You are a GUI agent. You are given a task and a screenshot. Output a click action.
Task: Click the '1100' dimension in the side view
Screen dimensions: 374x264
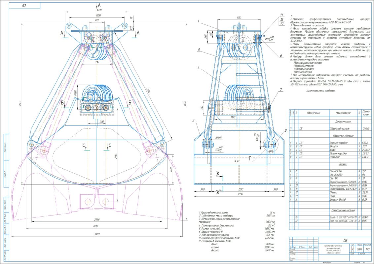coord(233,117)
